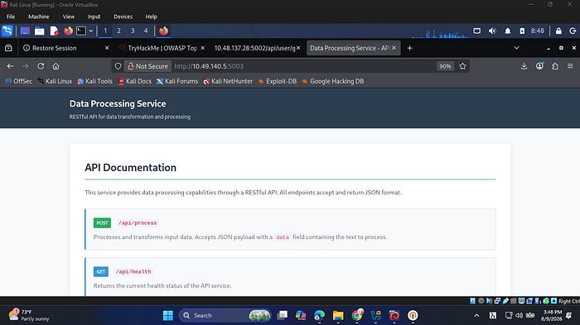Open a new Firefox tab
The image size is (580, 325).
[x=409, y=48]
